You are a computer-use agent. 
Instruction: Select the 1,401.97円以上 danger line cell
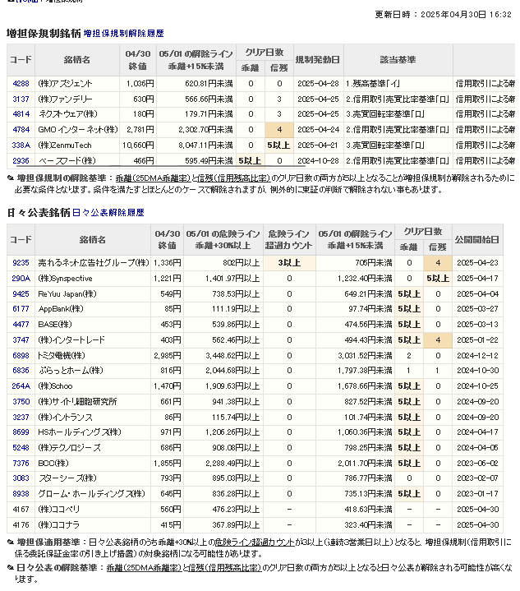pos(223,279)
